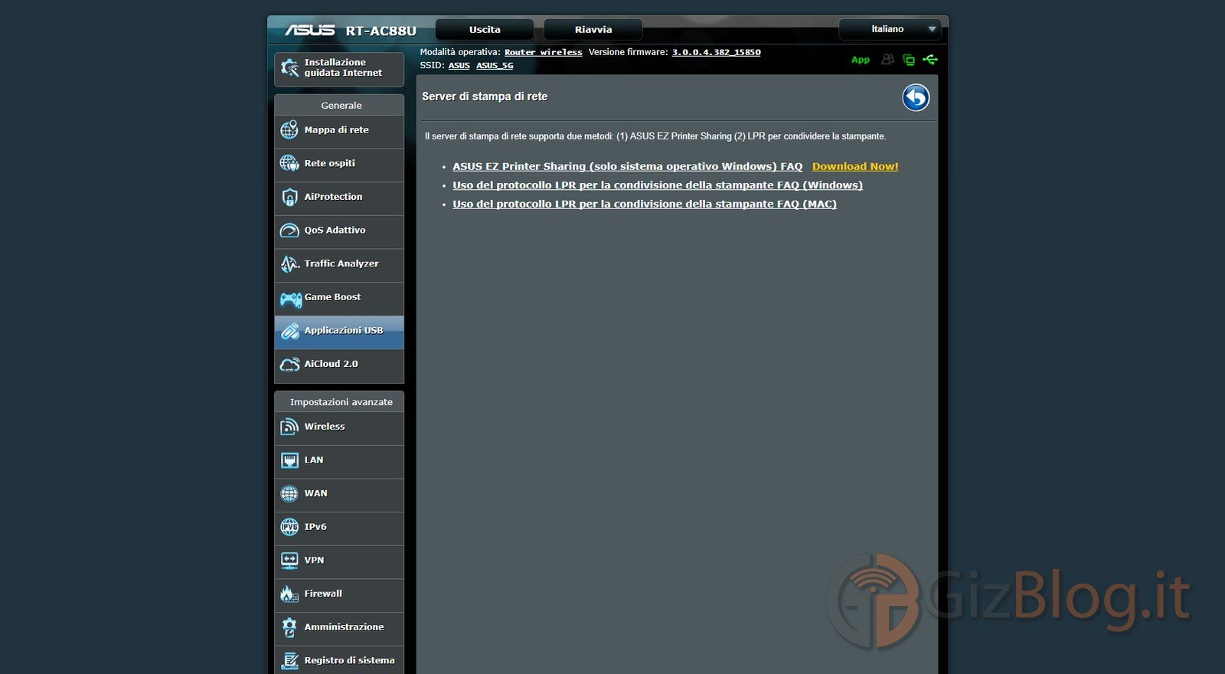1225x674 pixels.
Task: Open Registro di sistema label
Action: (349, 660)
